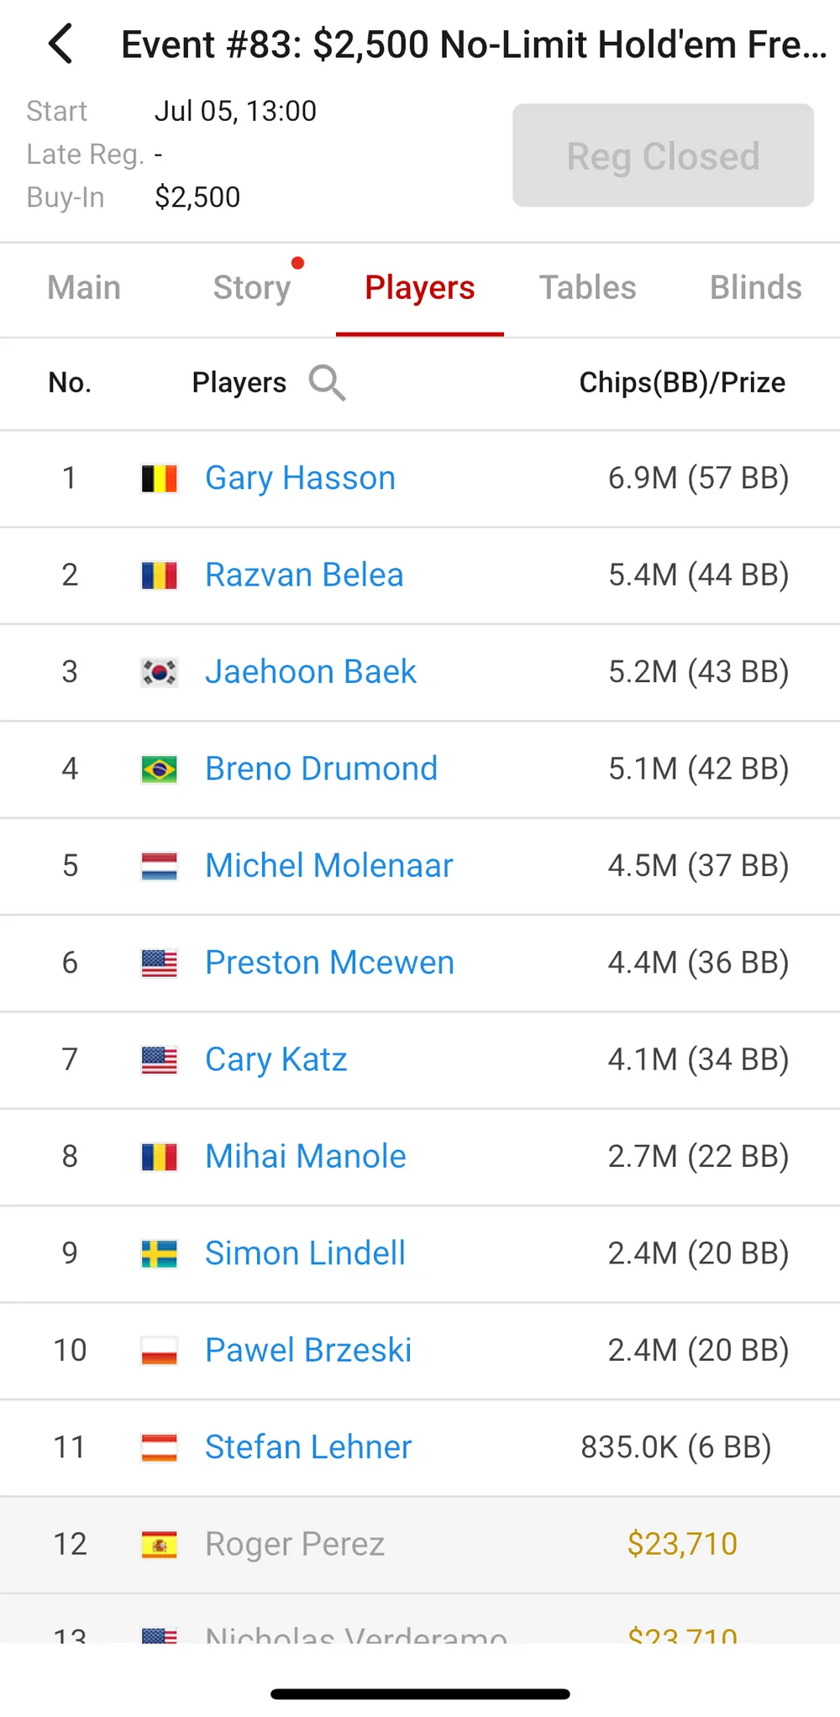Viewport: 840px width, 1717px height.
Task: View Preston Mcewen's player page
Action: (330, 963)
